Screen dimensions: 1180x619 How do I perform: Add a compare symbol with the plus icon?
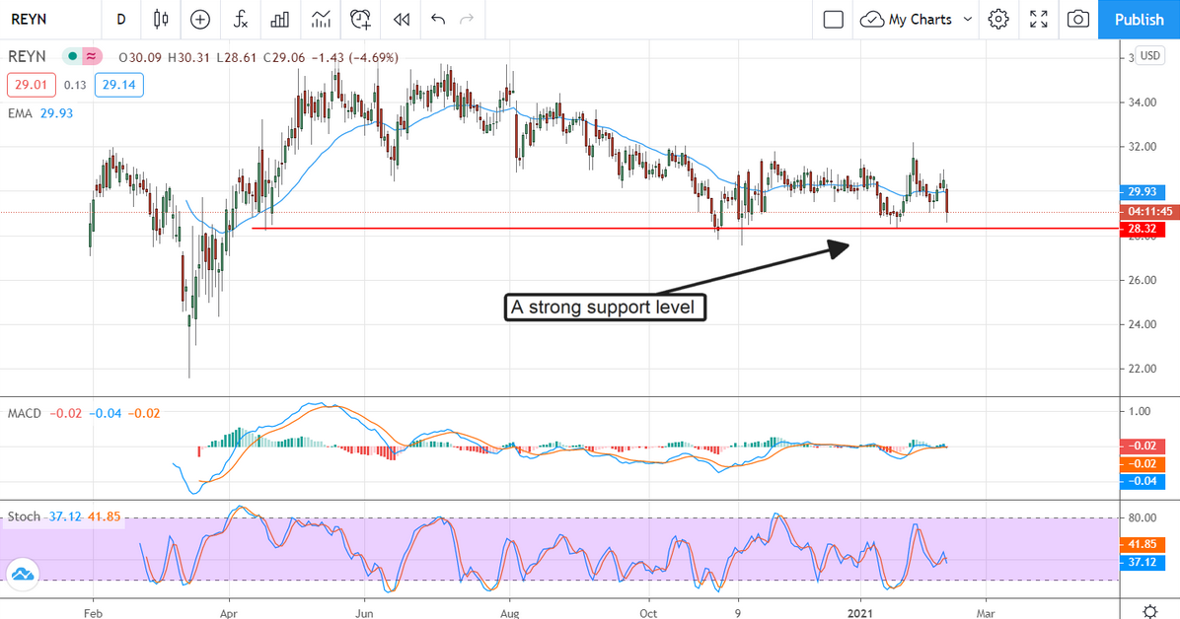200,20
